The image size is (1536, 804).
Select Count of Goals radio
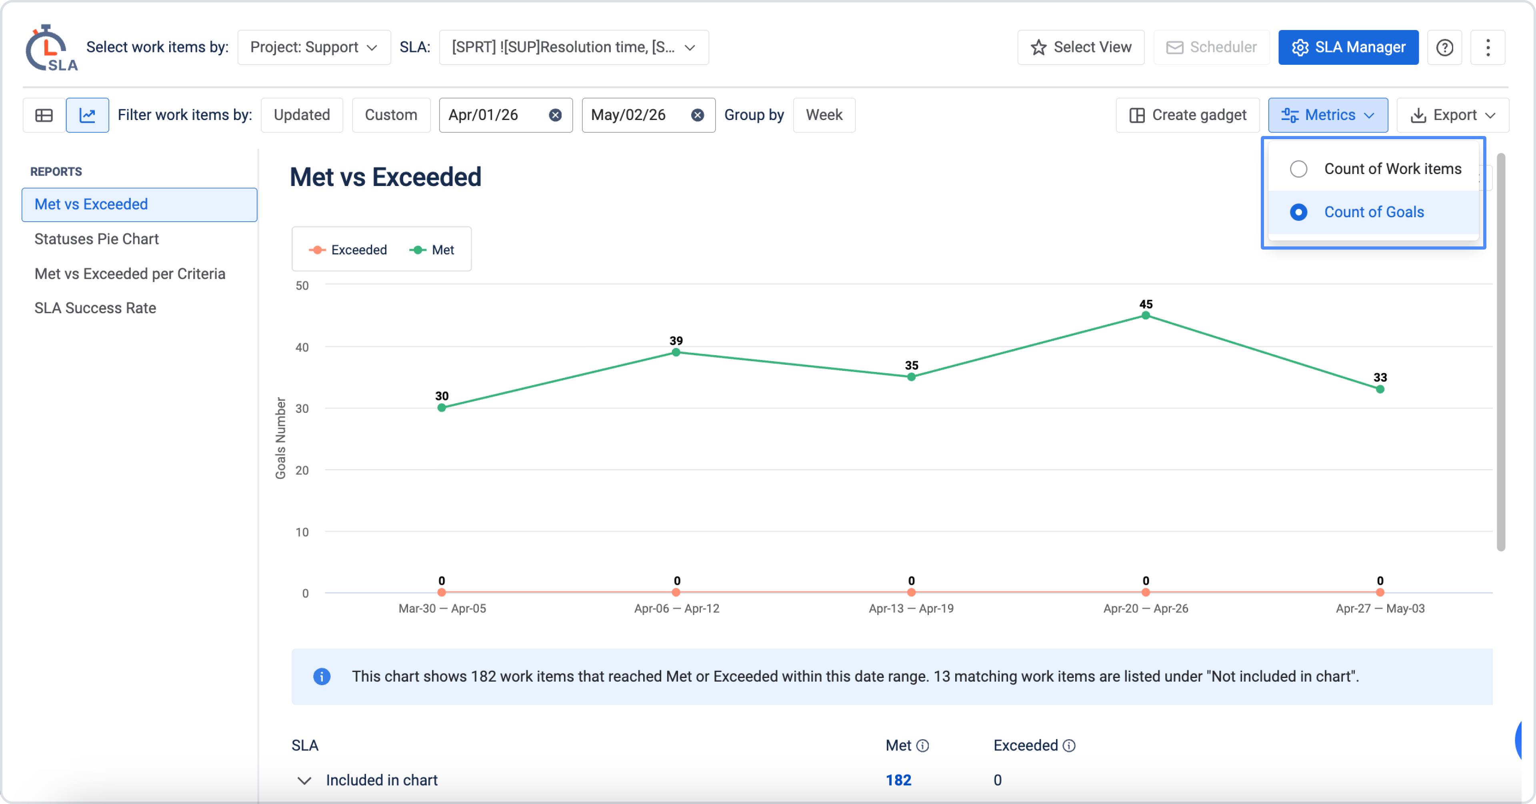1298,212
